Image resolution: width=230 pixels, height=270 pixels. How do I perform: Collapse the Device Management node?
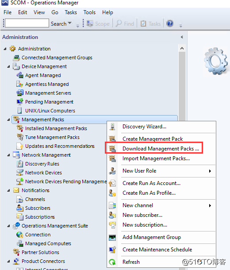point(8,67)
